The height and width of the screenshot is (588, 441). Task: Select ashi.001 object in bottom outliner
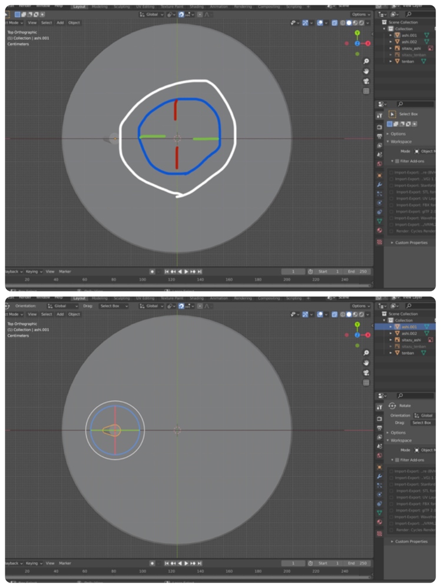click(x=409, y=327)
